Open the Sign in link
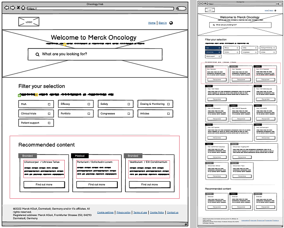The height and width of the screenshot is (228, 284). (x=162, y=23)
